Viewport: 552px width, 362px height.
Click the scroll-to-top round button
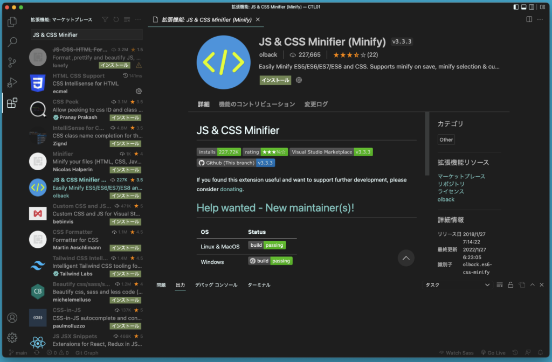point(406,258)
